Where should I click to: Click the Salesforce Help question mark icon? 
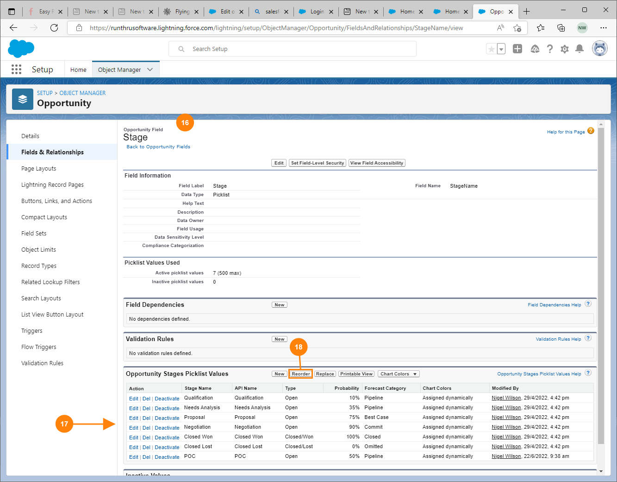pos(549,49)
